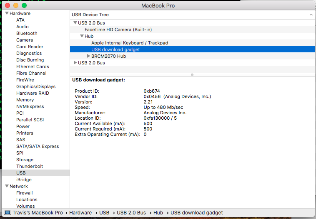The width and height of the screenshot is (316, 219).
Task: Click the sort chevron in the device tree header
Action: point(311,15)
